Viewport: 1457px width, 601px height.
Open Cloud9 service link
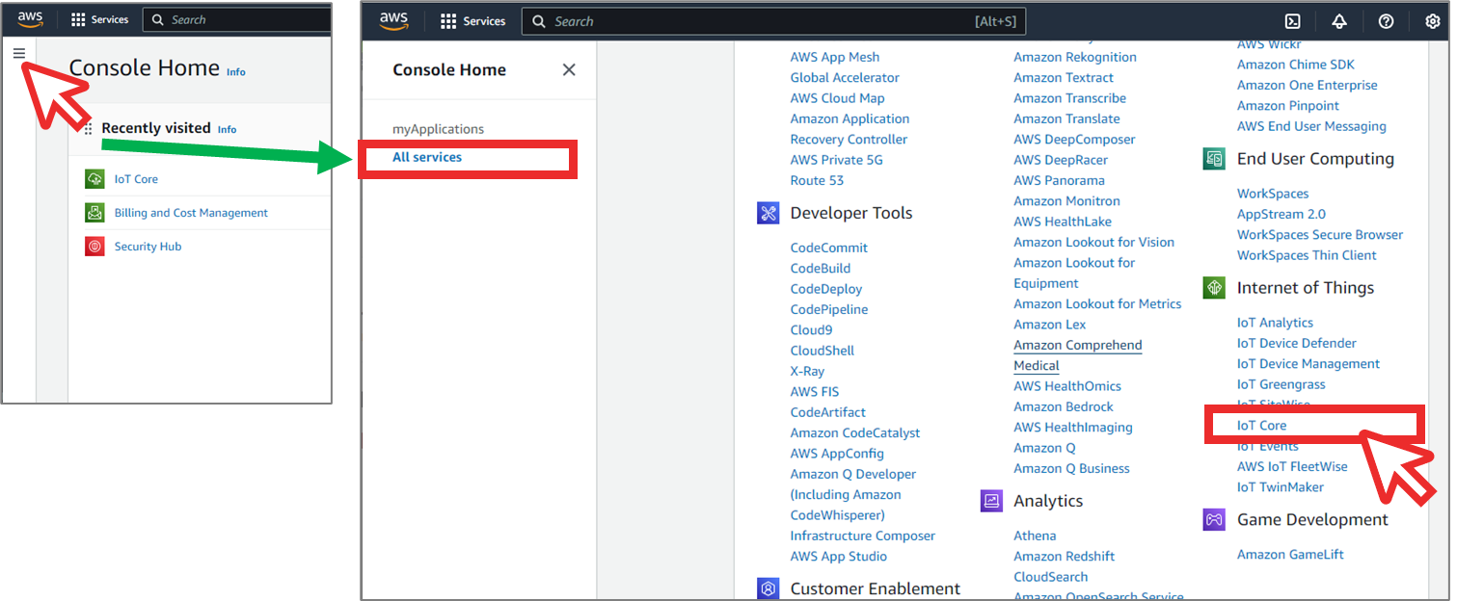coord(811,330)
